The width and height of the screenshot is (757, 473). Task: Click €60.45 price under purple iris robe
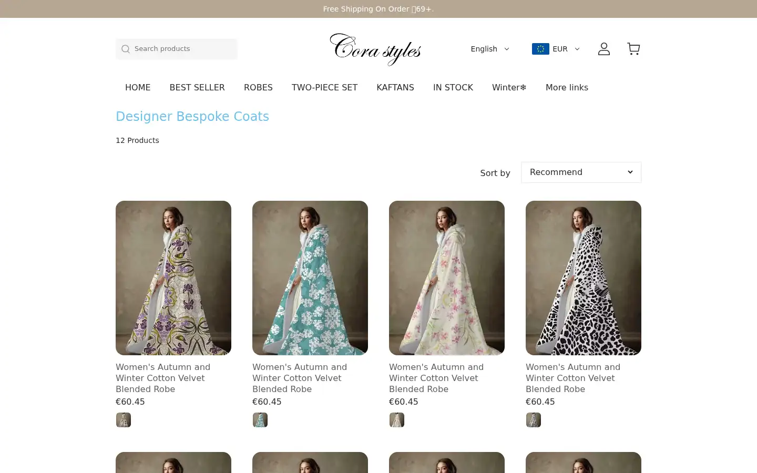click(130, 402)
